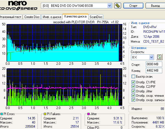Click PI Failures maximum value 17
165x129 pixels.
(77, 122)
